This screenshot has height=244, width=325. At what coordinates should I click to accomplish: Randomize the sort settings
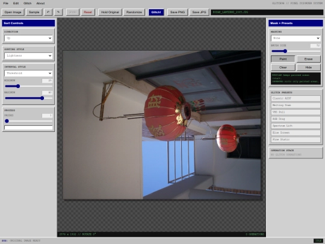pos(134,12)
